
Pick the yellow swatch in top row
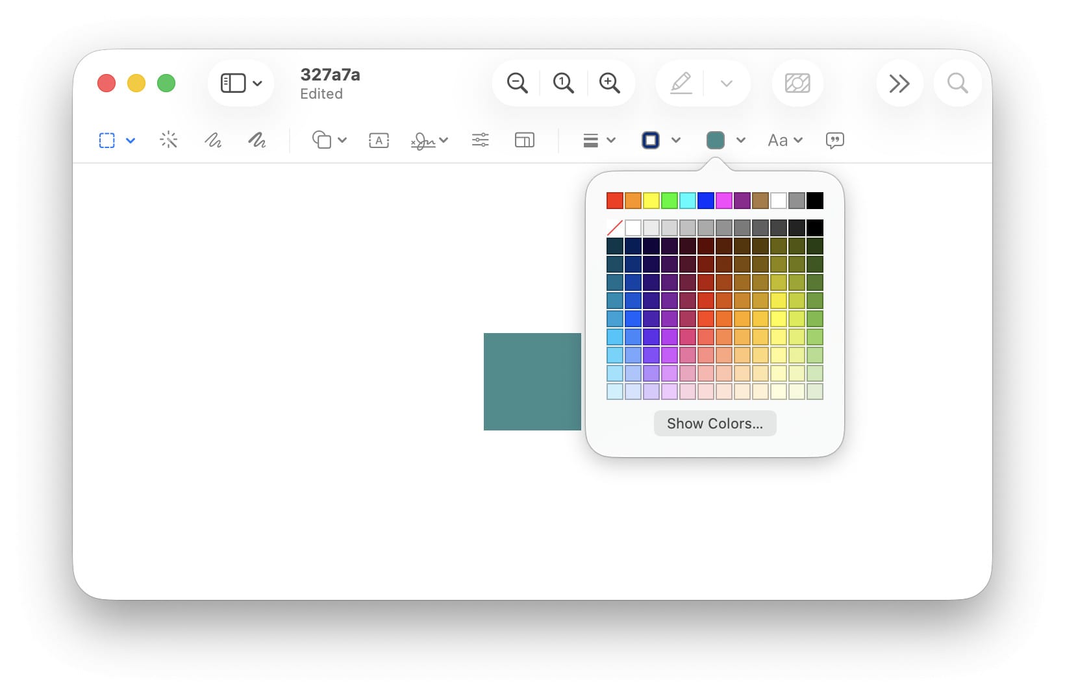[x=651, y=201]
